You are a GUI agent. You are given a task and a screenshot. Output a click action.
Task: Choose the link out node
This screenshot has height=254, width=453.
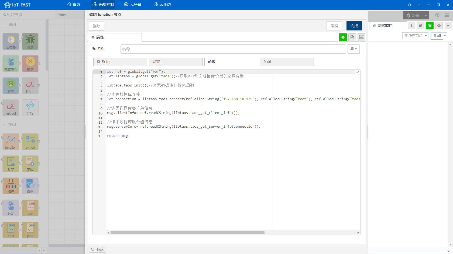(11, 108)
